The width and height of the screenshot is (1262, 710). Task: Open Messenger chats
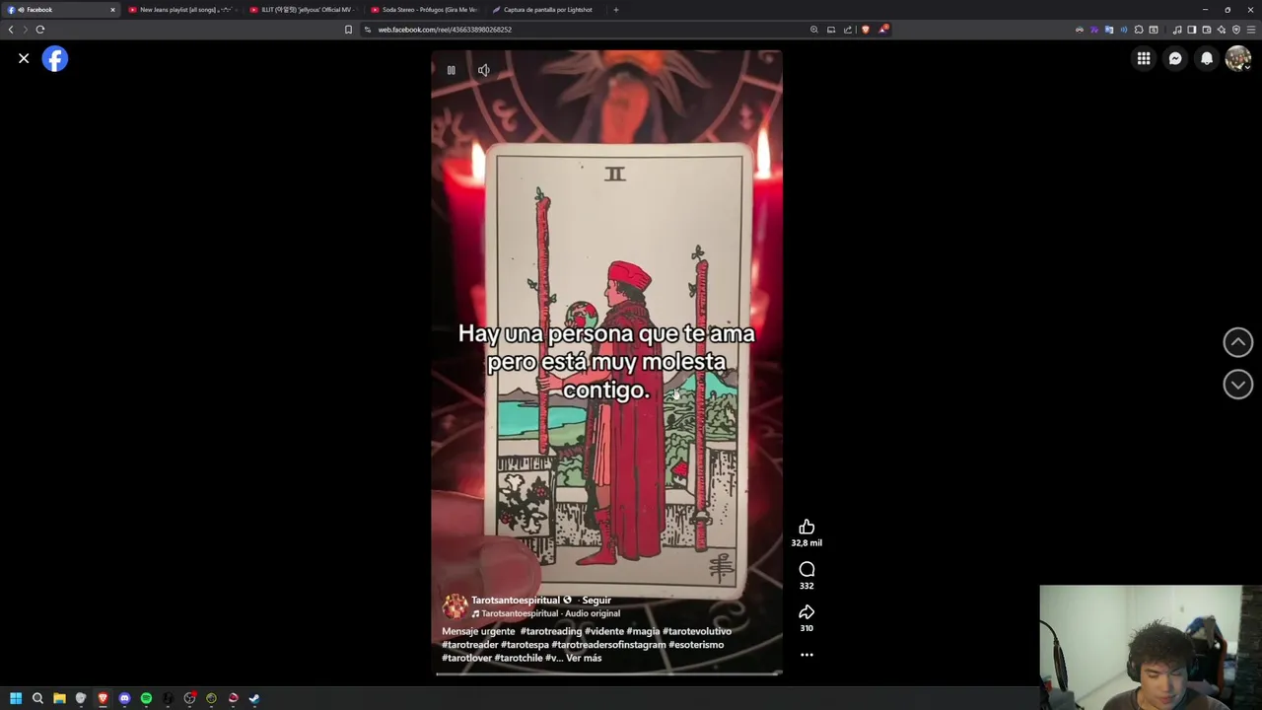tap(1175, 59)
